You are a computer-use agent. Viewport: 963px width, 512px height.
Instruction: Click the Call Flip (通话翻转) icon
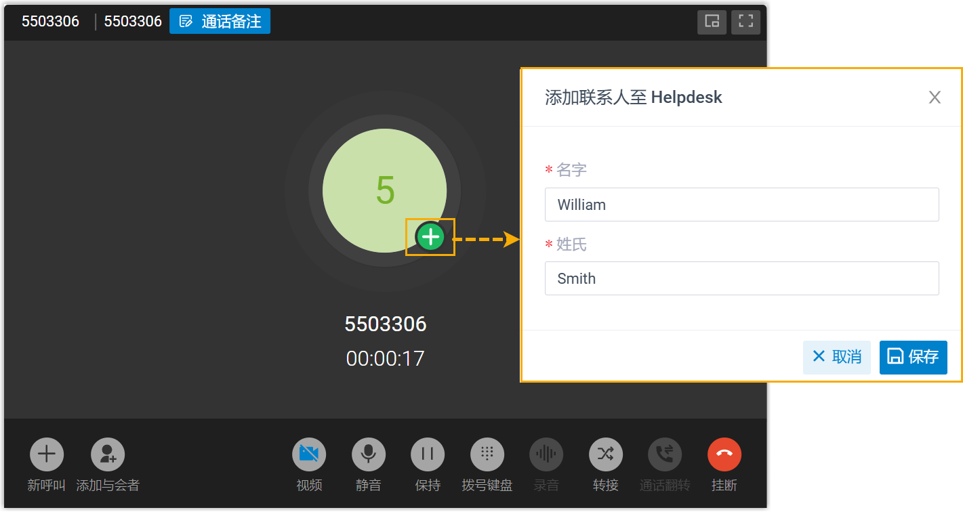pyautogui.click(x=665, y=454)
